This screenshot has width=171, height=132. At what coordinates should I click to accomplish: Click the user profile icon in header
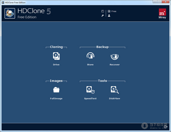tap(109, 16)
